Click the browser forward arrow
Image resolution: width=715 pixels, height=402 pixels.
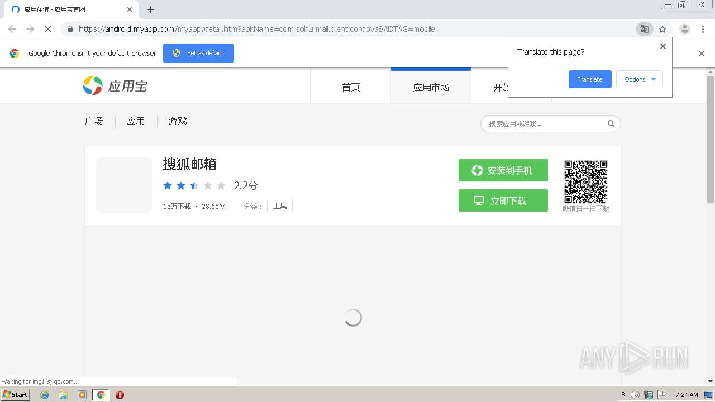point(30,29)
